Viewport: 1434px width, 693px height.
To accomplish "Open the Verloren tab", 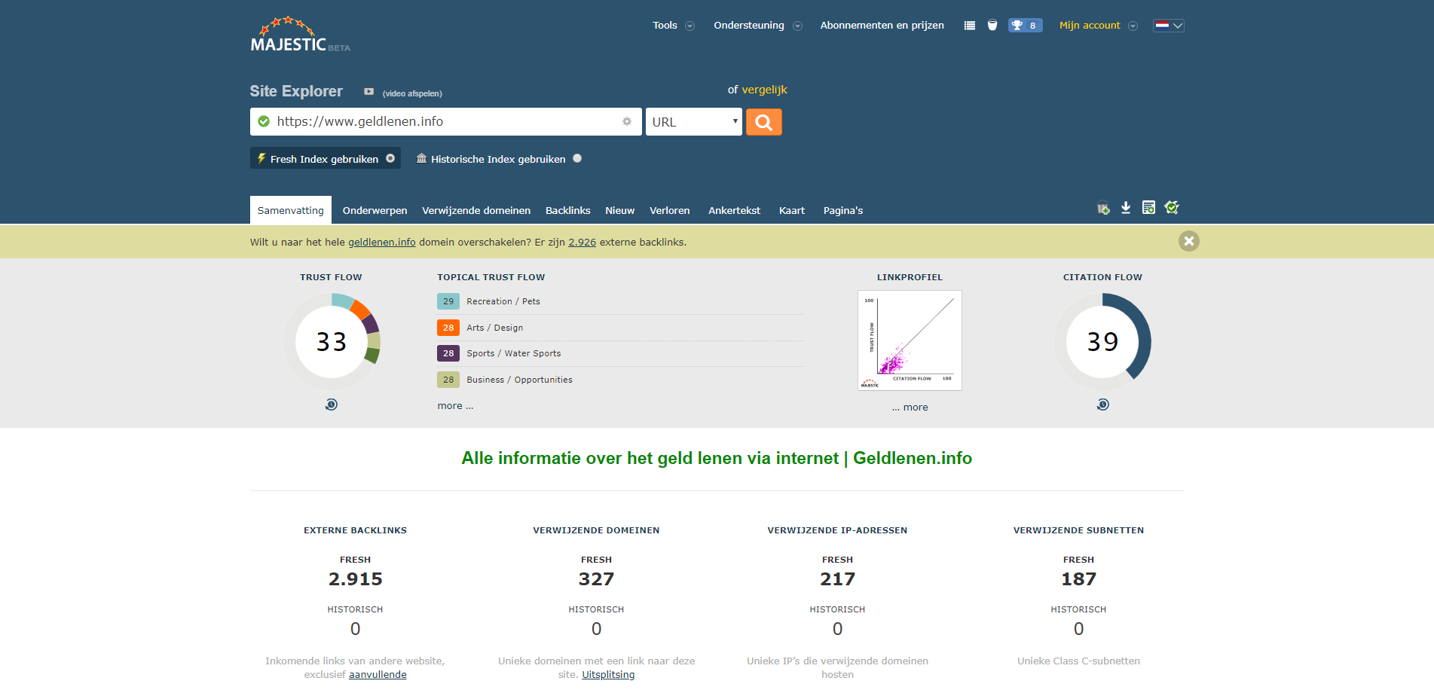I will tap(670, 210).
